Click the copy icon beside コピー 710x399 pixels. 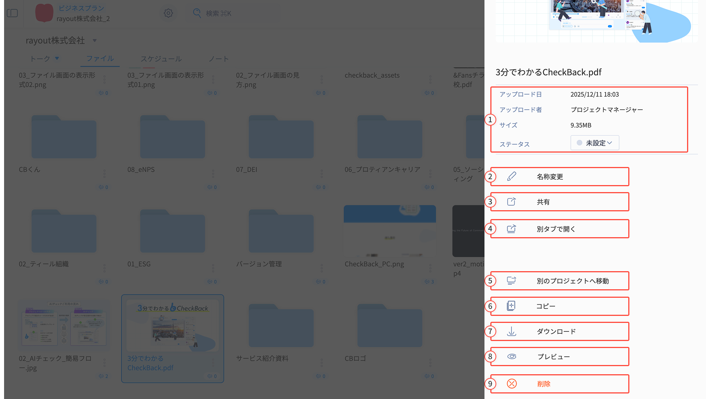(511, 306)
